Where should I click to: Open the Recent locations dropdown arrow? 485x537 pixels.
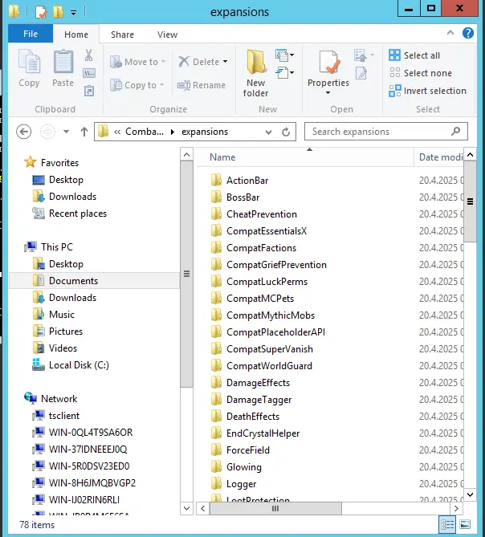66,132
